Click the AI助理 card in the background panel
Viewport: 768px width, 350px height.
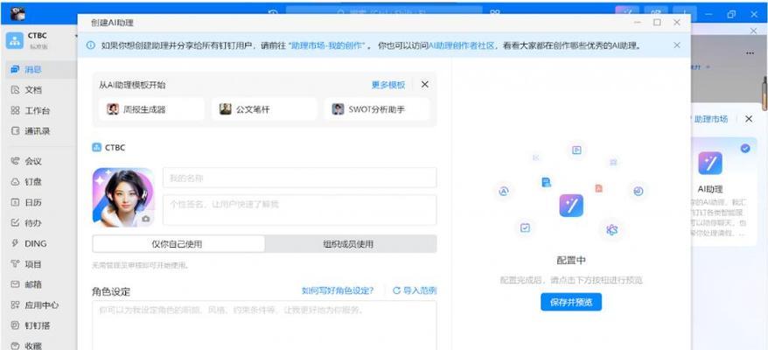pos(723,191)
